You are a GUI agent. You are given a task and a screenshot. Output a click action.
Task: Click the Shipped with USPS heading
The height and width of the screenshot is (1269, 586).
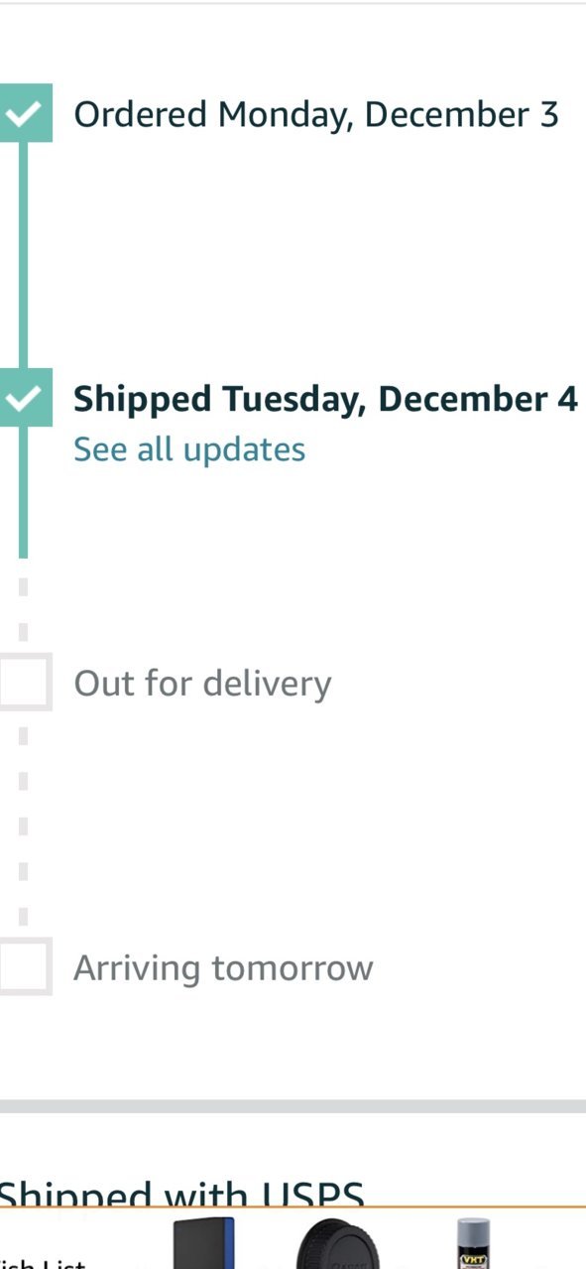pyautogui.click(x=181, y=1194)
